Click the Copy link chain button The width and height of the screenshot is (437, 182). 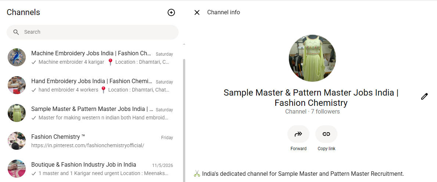326,134
